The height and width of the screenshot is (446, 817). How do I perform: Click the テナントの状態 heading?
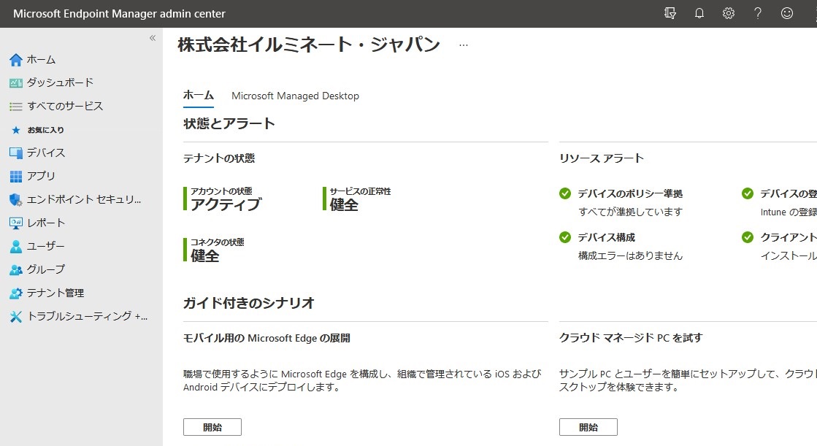pos(219,158)
